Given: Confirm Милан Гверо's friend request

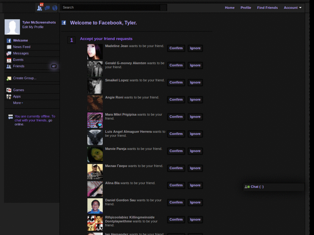Looking at the screenshot, I should point(176,168).
